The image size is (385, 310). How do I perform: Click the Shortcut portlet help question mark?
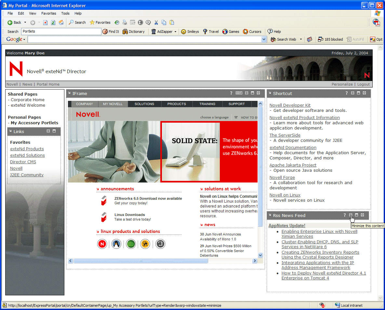(x=346, y=93)
